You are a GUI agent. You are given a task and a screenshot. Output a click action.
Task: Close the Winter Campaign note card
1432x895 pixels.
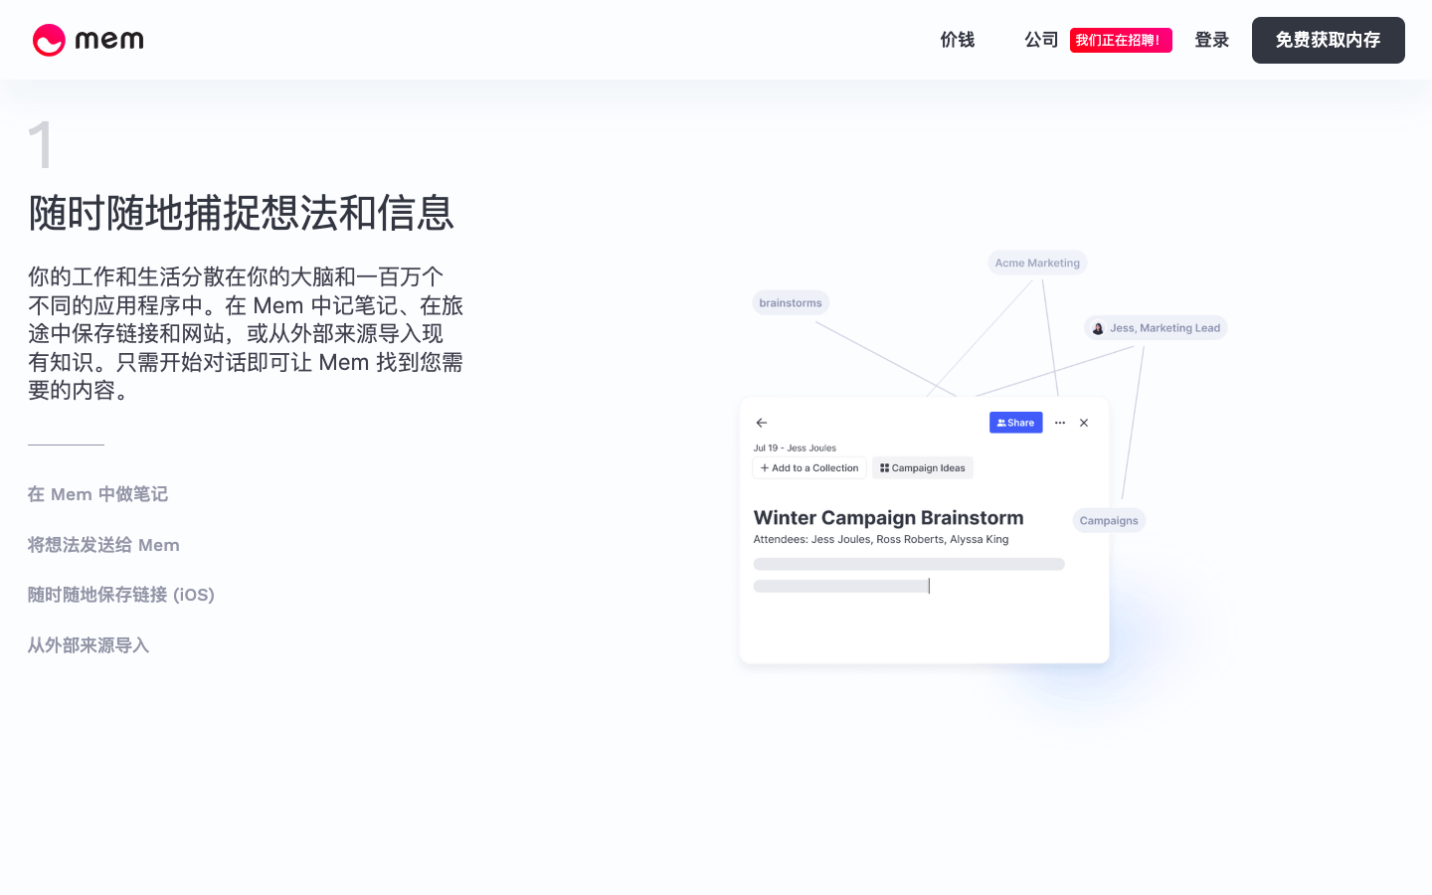[x=1084, y=423]
